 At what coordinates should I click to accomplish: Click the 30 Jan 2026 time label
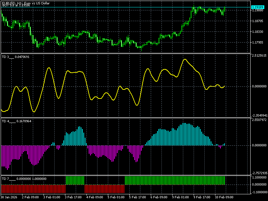coord(9,197)
